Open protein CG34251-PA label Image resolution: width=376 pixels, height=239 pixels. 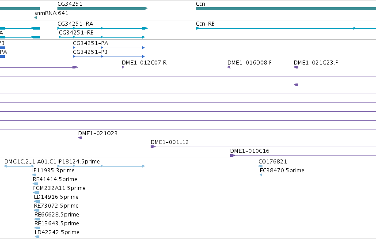pyautogui.click(x=91, y=43)
